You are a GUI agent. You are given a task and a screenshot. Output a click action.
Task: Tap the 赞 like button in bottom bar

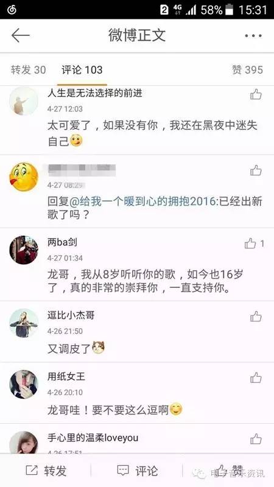click(x=230, y=471)
